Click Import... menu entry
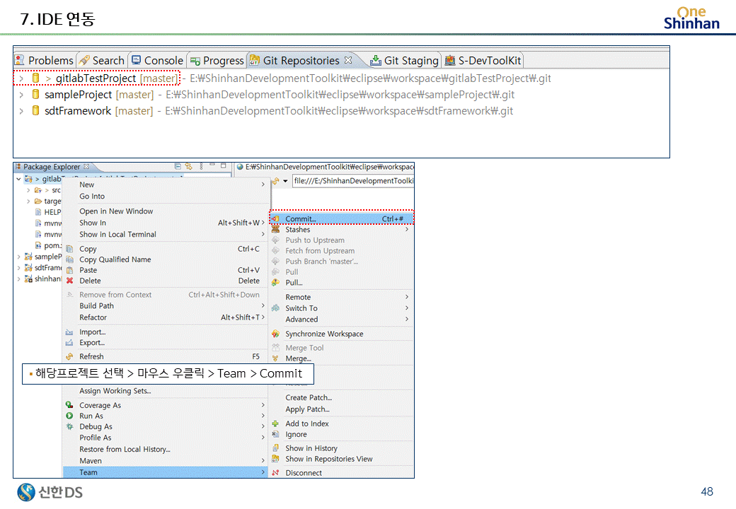 165,332
